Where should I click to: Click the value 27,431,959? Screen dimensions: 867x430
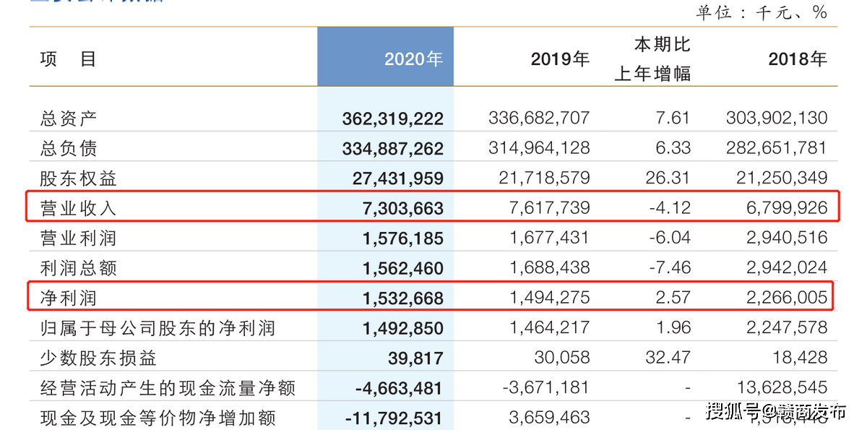[398, 178]
